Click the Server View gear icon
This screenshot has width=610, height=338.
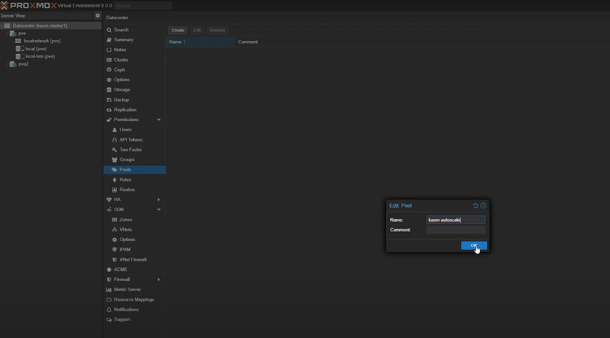click(98, 16)
